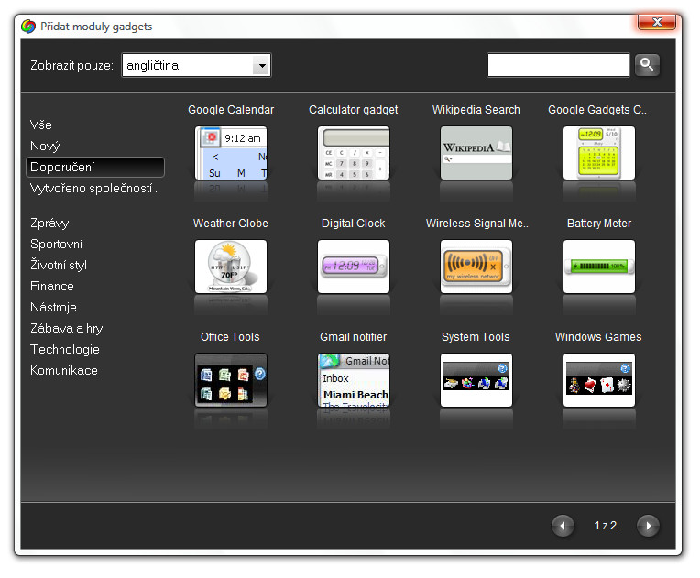Close the Přidat moduly gadgets window
Viewport: 700px width, 578px height.
[x=656, y=22]
